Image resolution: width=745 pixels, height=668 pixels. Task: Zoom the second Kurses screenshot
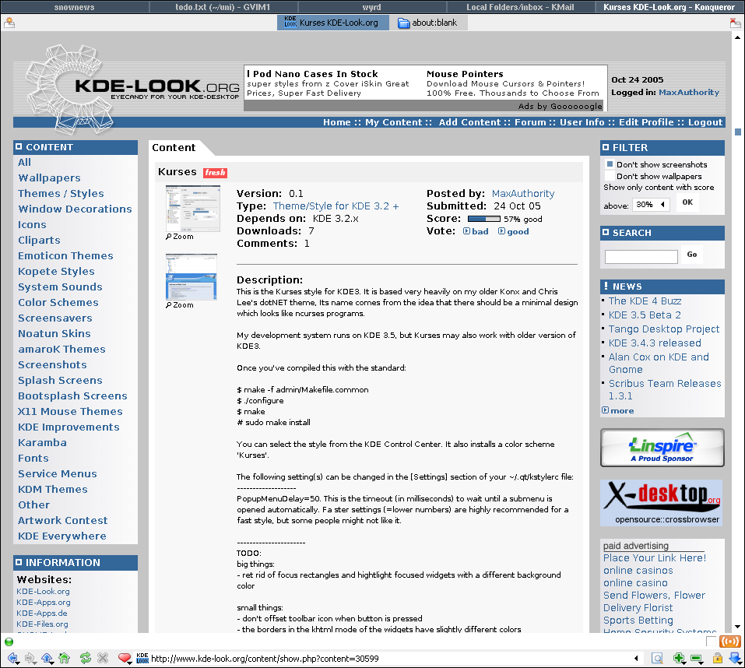[x=180, y=305]
